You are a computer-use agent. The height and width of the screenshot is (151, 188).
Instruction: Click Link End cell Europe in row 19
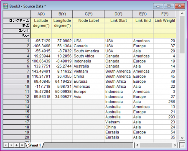coord(143,132)
